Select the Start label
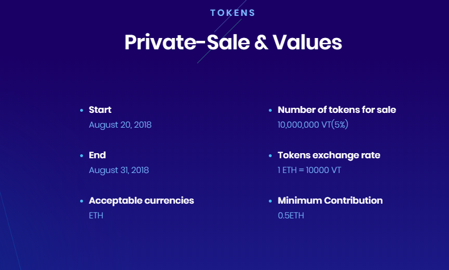Screen dimensions: 449x270 coord(100,110)
